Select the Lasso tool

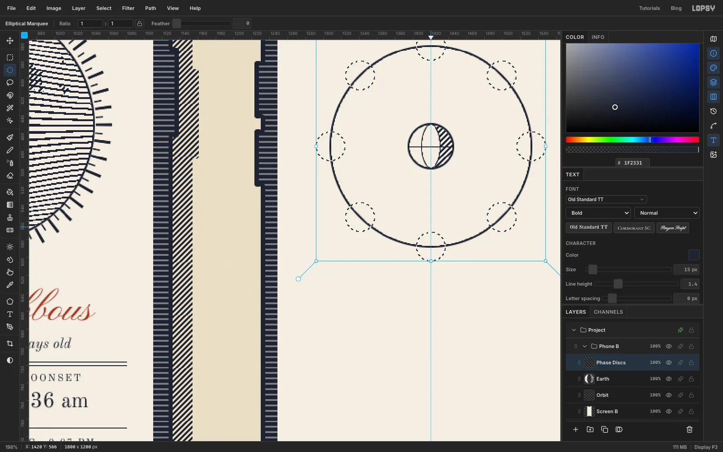click(10, 83)
